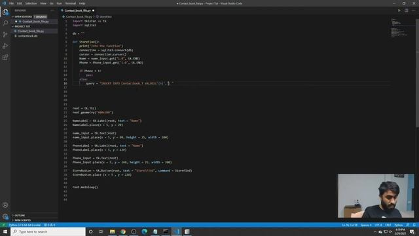Click Contact_book_file.py breadcrumb
The width and height of the screenshot is (419, 236).
(79, 16)
